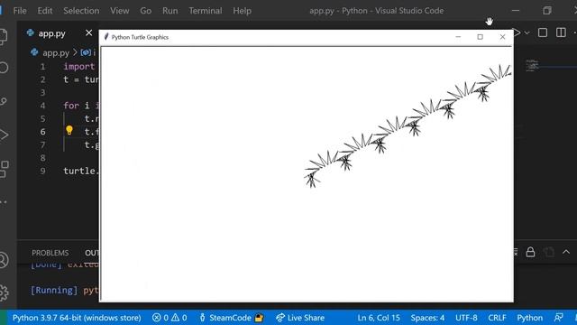Restore down the Visual Studio Code window
This screenshot has width=577, height=325.
coord(547,11)
